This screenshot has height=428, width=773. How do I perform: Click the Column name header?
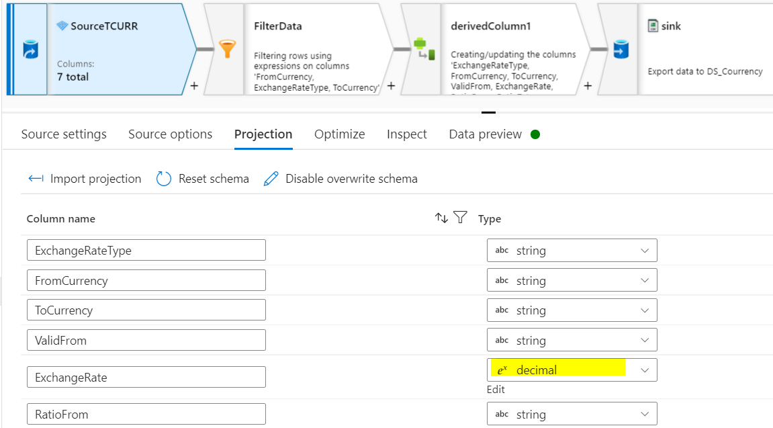60,218
